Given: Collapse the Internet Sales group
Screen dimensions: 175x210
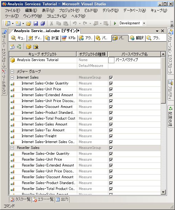Looking at the screenshot, I should click(12, 77).
